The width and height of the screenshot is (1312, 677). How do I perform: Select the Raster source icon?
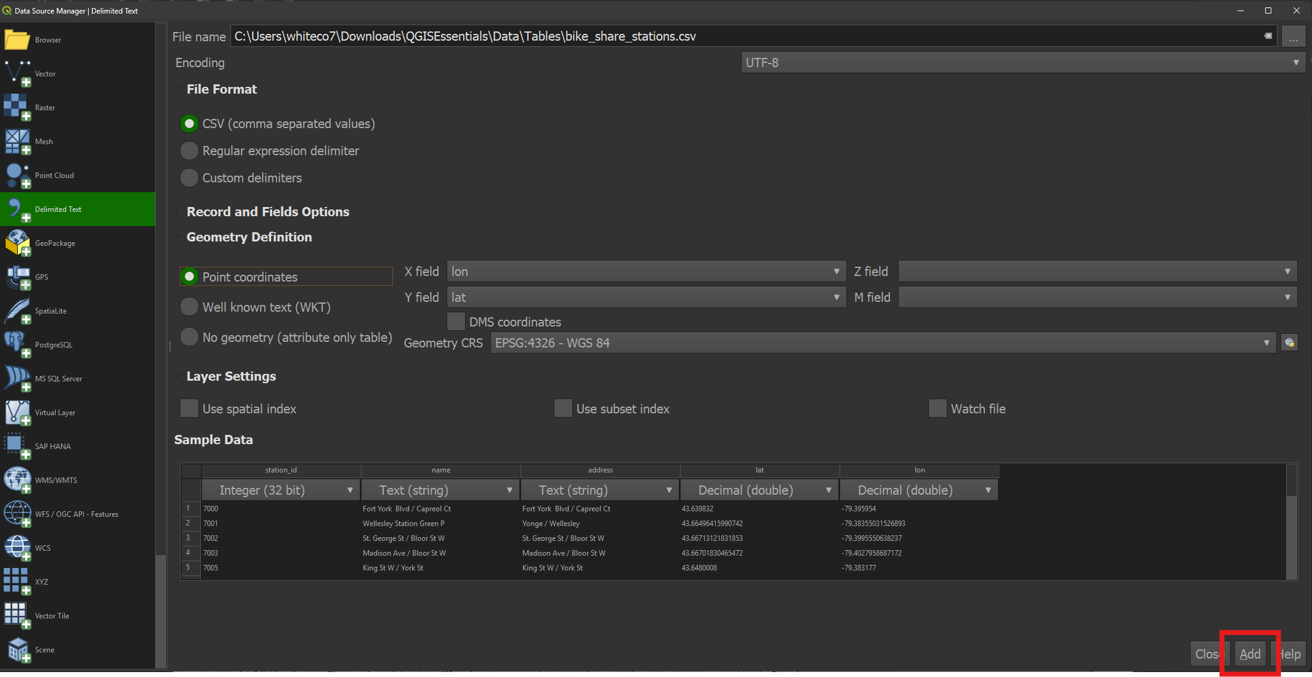[x=17, y=108]
